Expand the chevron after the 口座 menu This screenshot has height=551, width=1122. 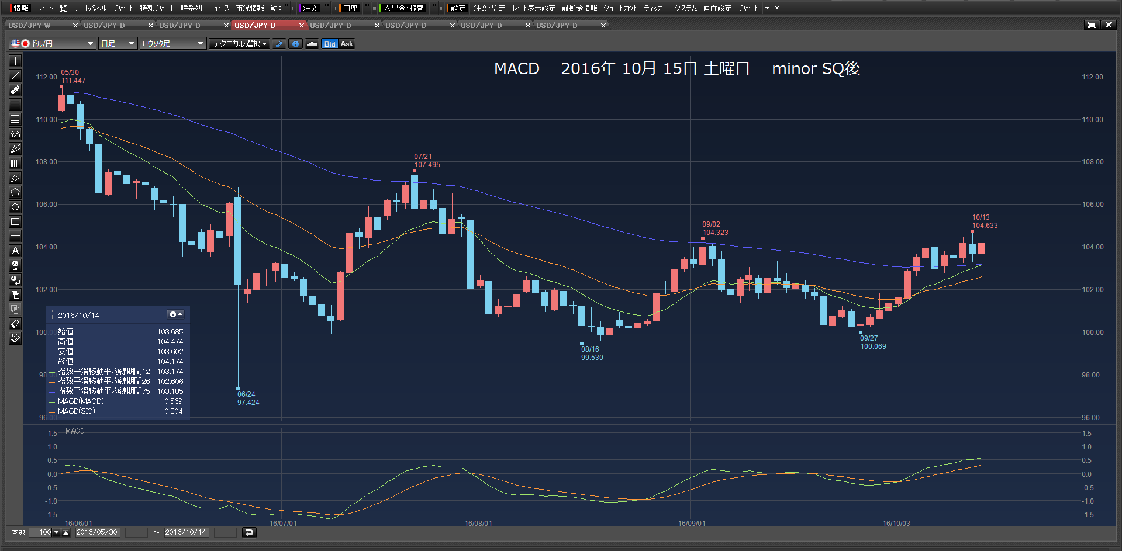(367, 6)
